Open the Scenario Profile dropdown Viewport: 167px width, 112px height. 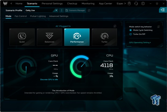(41, 10)
